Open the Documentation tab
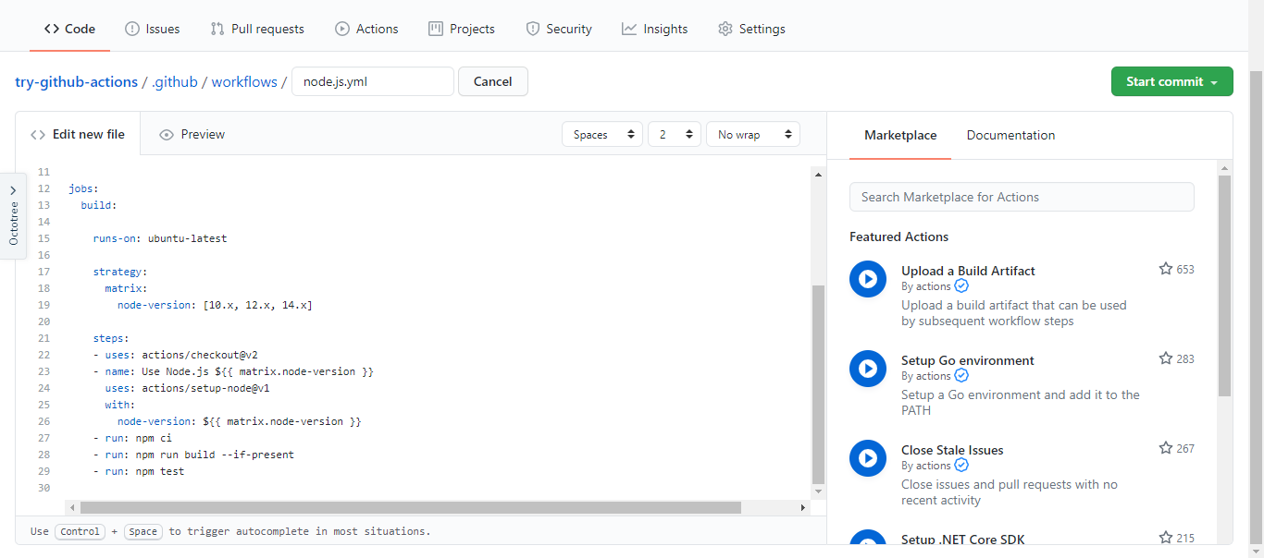The width and height of the screenshot is (1264, 558). 1010,135
